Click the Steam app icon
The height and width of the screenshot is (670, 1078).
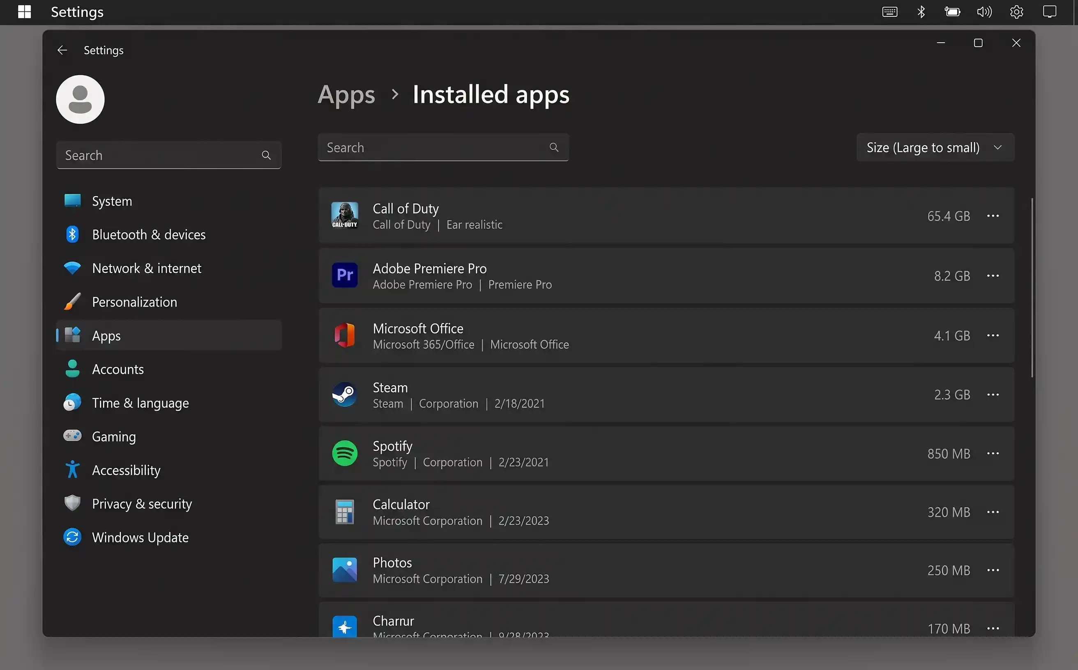coord(345,395)
